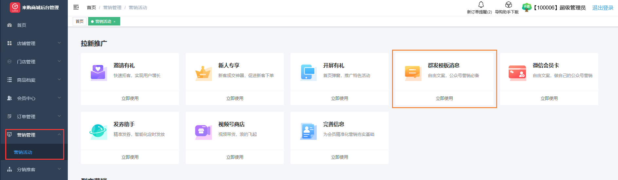Click the 视频号商店 video camera icon

pyautogui.click(x=203, y=131)
